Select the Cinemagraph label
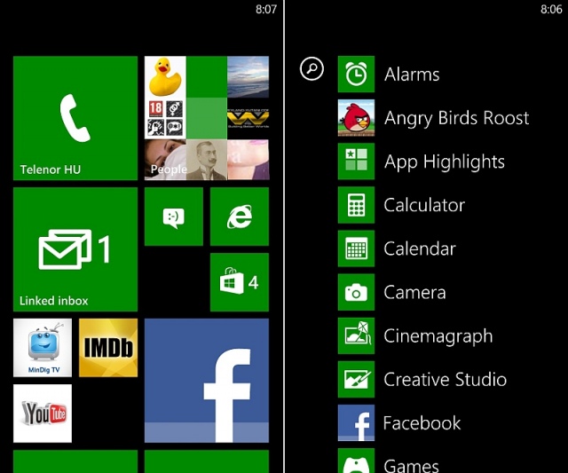This screenshot has height=473, width=568. (438, 336)
